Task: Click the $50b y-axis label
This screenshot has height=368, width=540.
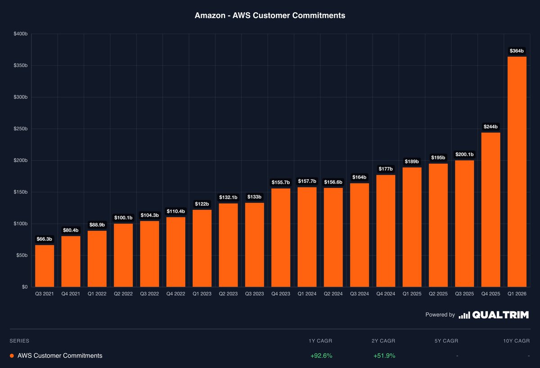Action: point(22,256)
